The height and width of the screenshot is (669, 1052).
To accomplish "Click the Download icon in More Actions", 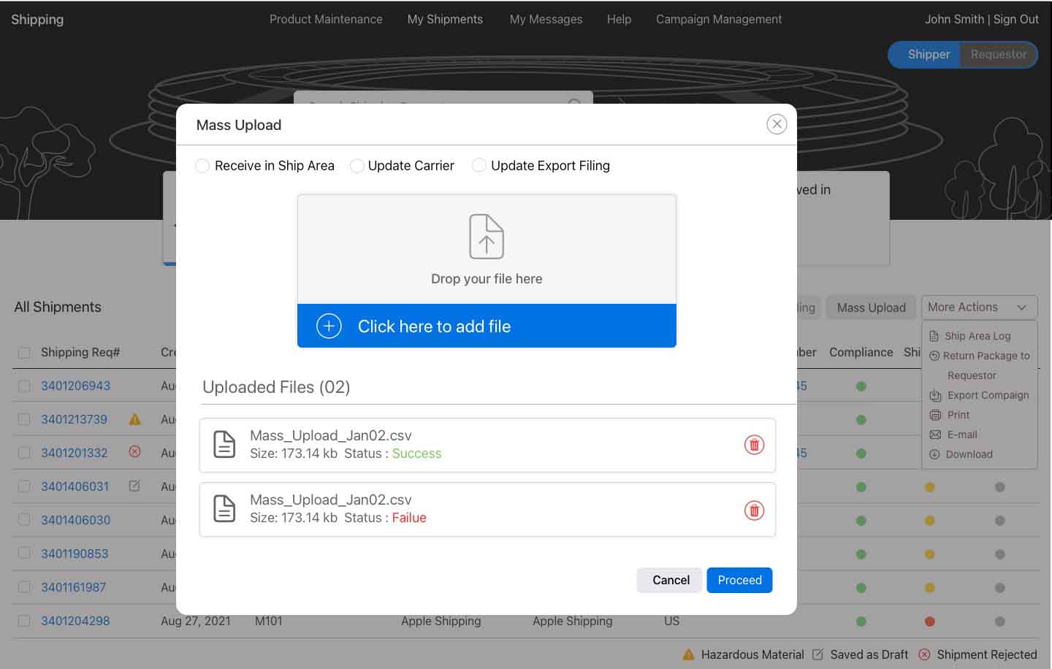I will (x=934, y=454).
